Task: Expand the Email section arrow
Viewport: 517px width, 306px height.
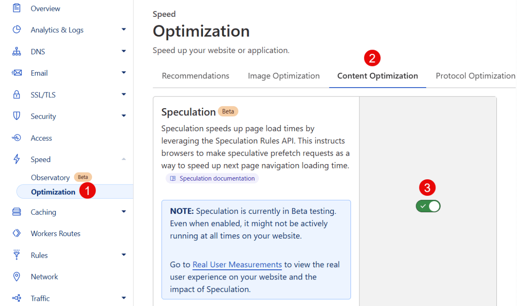Action: coord(124,72)
